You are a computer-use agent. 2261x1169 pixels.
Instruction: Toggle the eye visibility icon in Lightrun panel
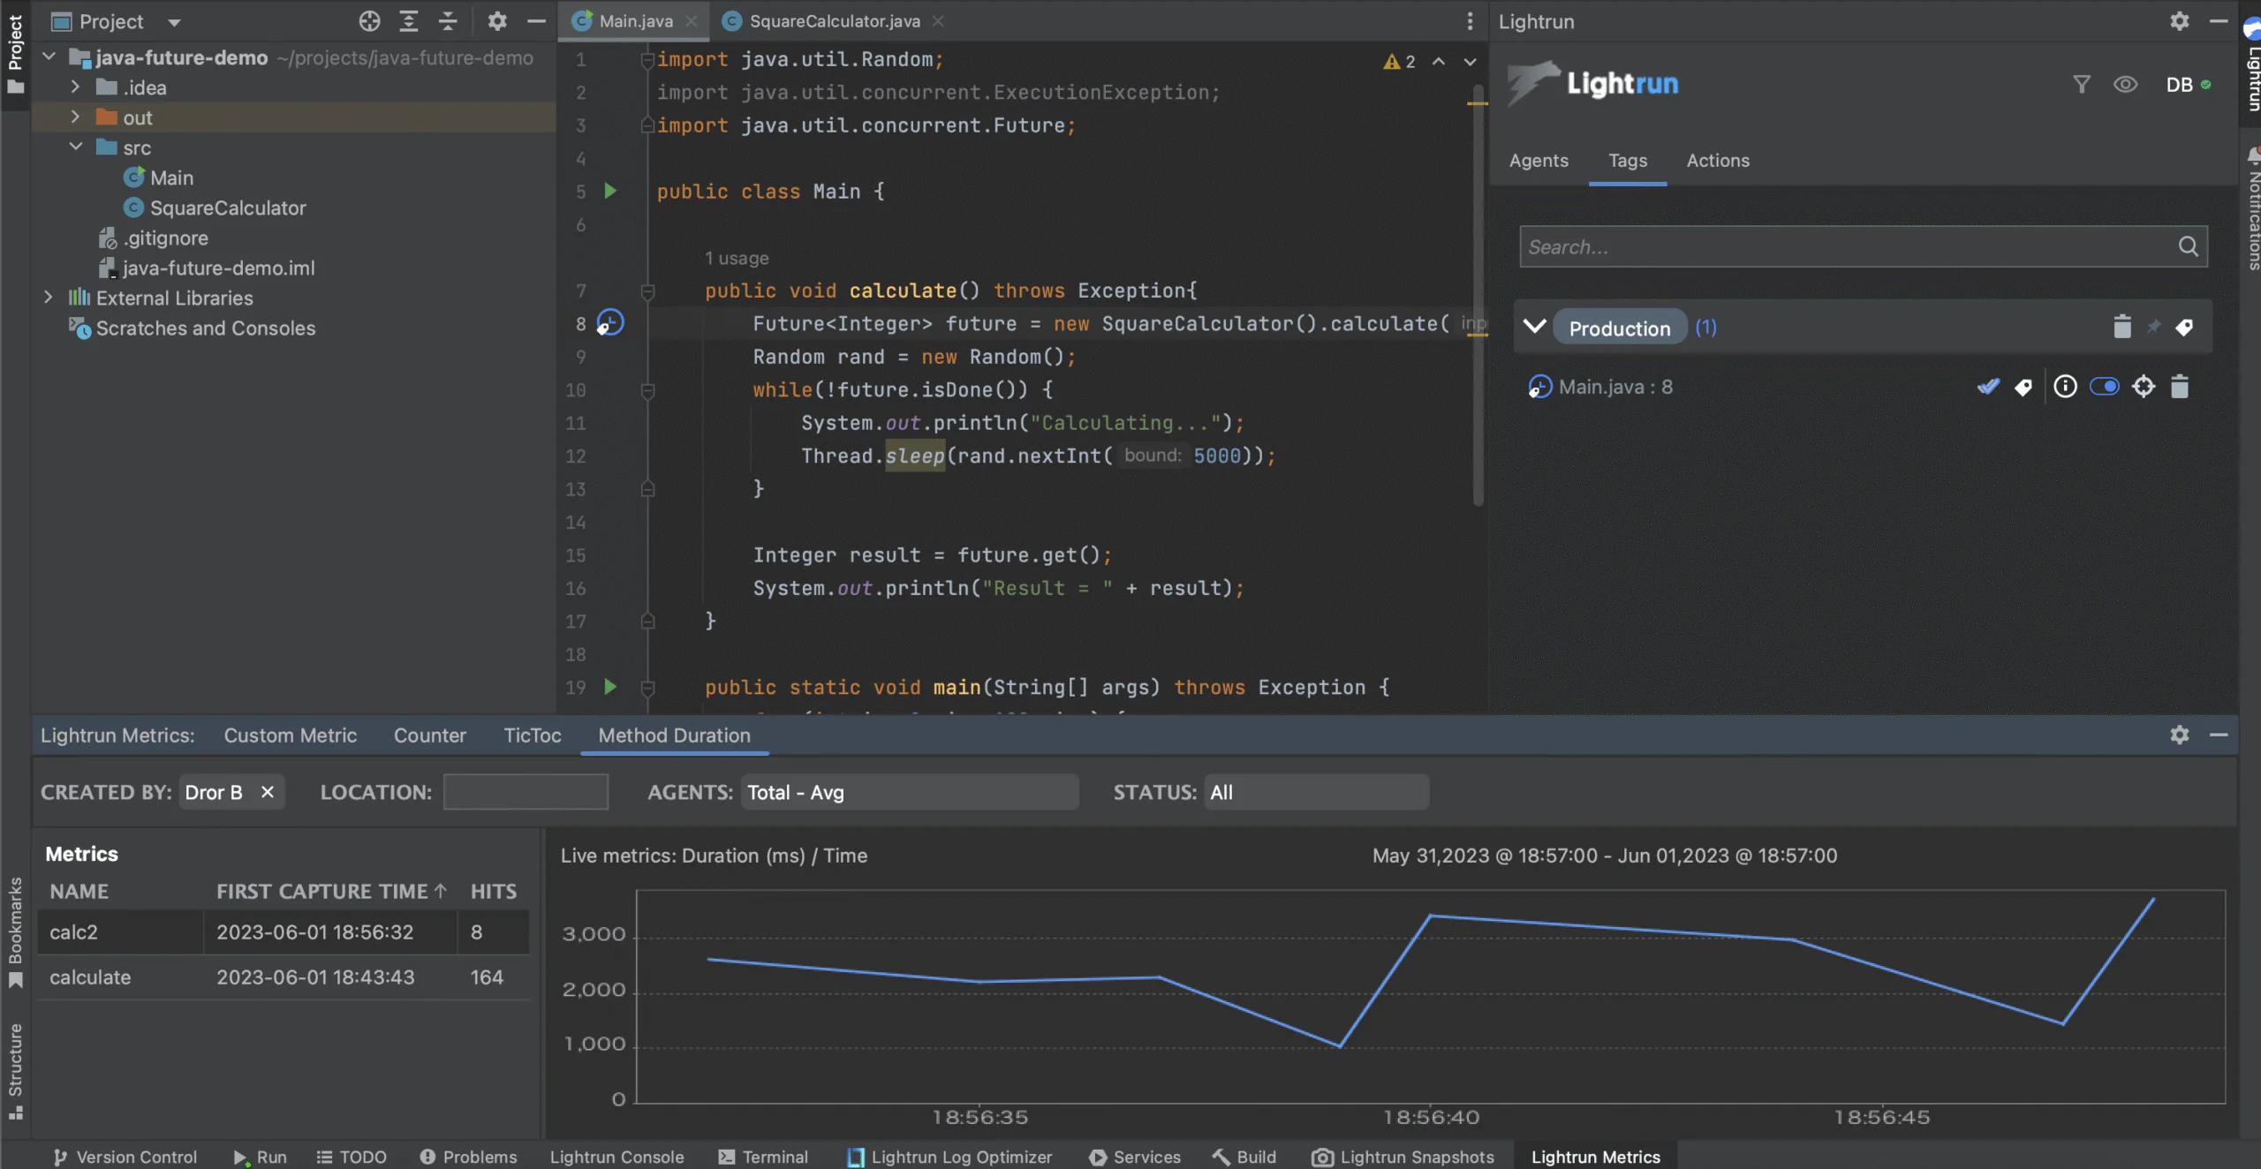[x=2126, y=84]
